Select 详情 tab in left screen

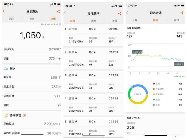[53, 19]
